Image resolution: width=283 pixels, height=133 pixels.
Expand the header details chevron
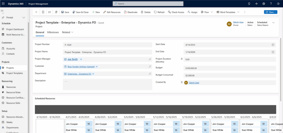click(x=274, y=22)
